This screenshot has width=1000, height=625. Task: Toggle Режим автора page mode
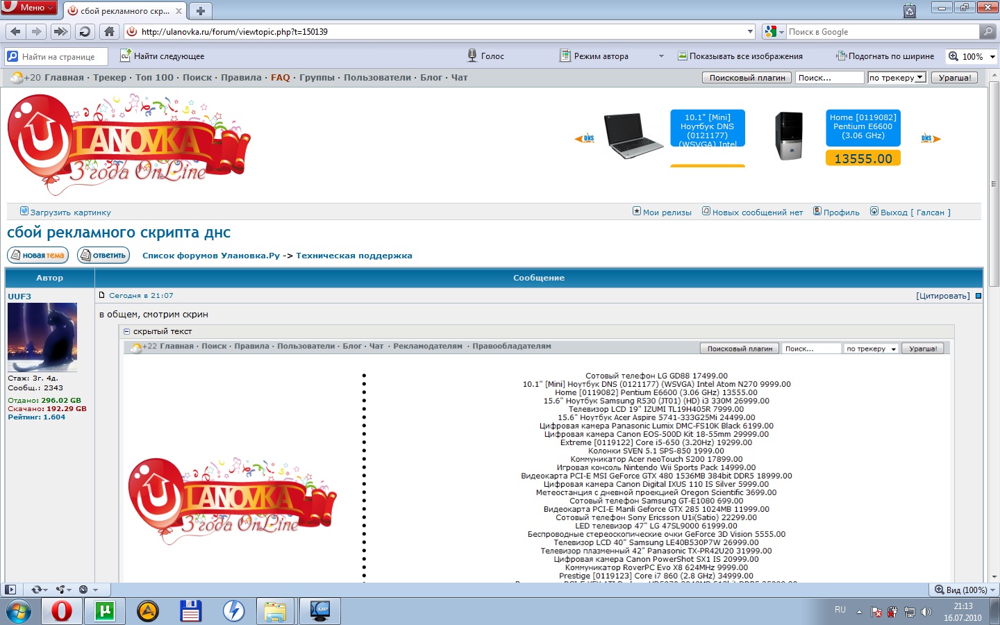click(x=594, y=56)
